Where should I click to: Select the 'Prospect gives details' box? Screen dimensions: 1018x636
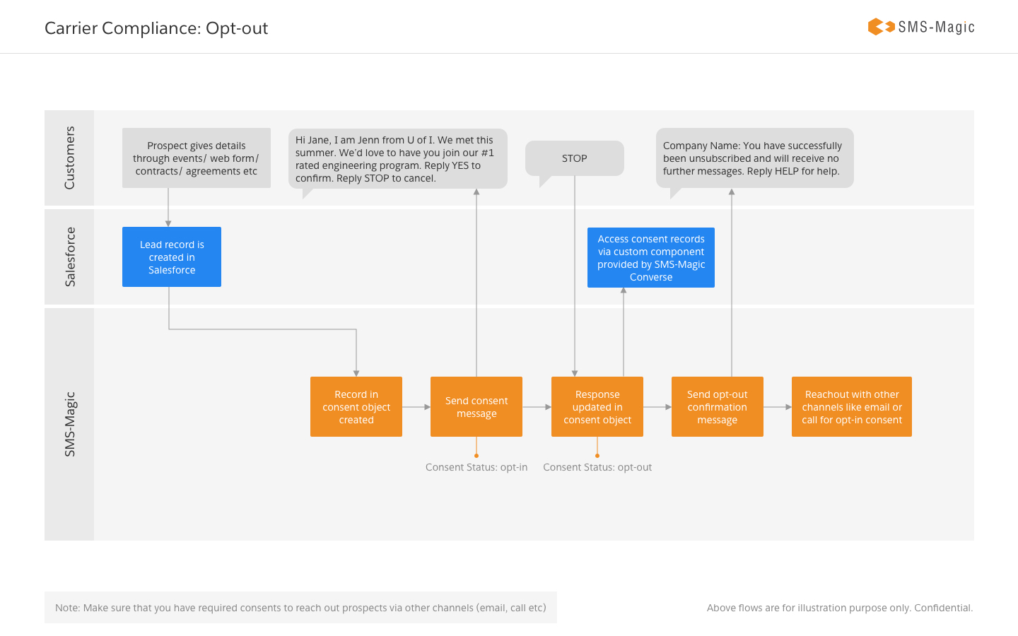click(197, 158)
